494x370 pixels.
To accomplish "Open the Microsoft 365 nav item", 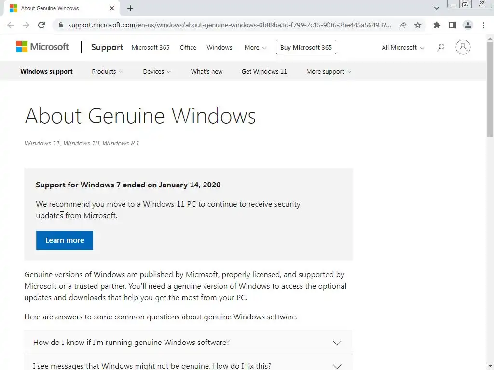I will coord(151,48).
